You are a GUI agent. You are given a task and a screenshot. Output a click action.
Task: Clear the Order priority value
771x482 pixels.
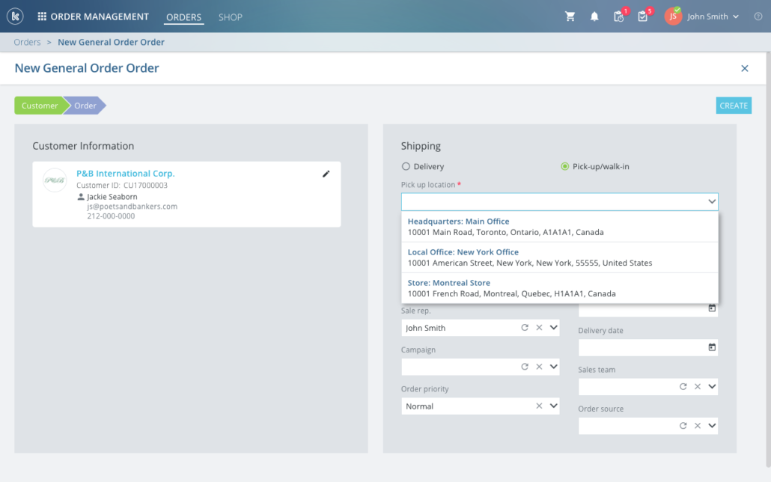point(539,406)
